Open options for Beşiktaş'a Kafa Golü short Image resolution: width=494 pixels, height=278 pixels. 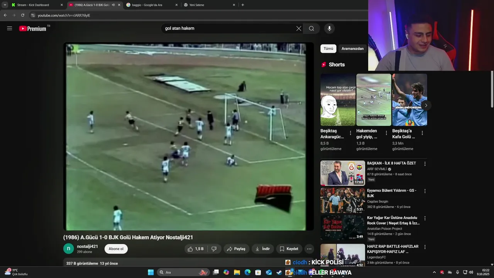422,133
